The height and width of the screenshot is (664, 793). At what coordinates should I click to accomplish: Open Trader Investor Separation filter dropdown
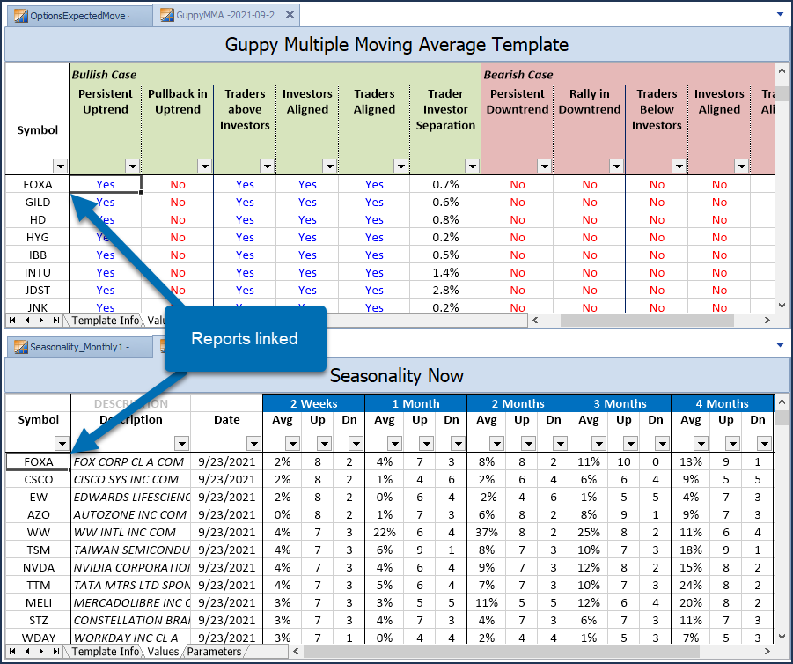click(x=473, y=166)
